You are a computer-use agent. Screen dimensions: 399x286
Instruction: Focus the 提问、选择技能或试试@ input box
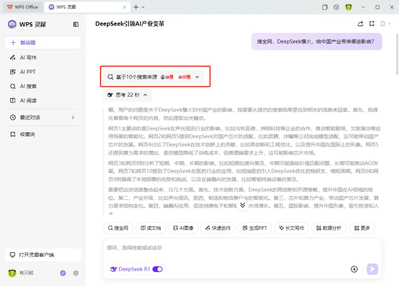[242, 248]
